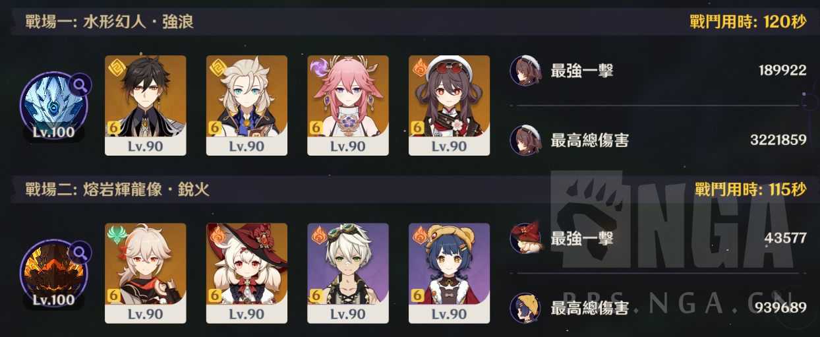Click the 戰鬥用時: 120秒 label

[x=746, y=22]
